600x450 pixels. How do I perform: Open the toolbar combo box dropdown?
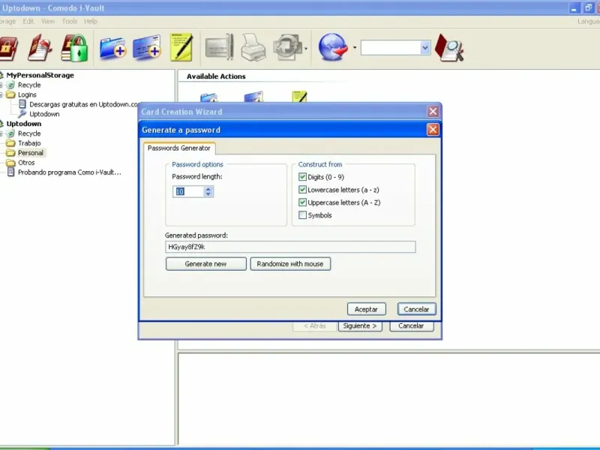click(425, 48)
